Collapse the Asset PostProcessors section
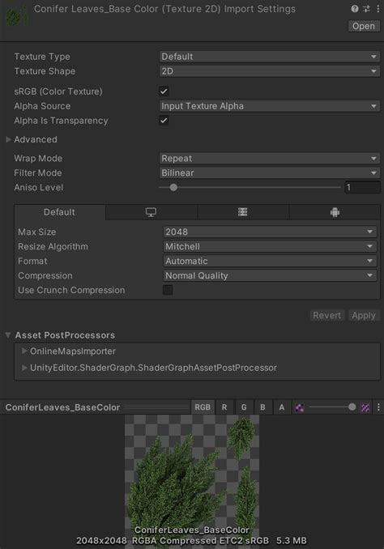Screen dimensions: 384x549 pyautogui.click(x=8, y=335)
